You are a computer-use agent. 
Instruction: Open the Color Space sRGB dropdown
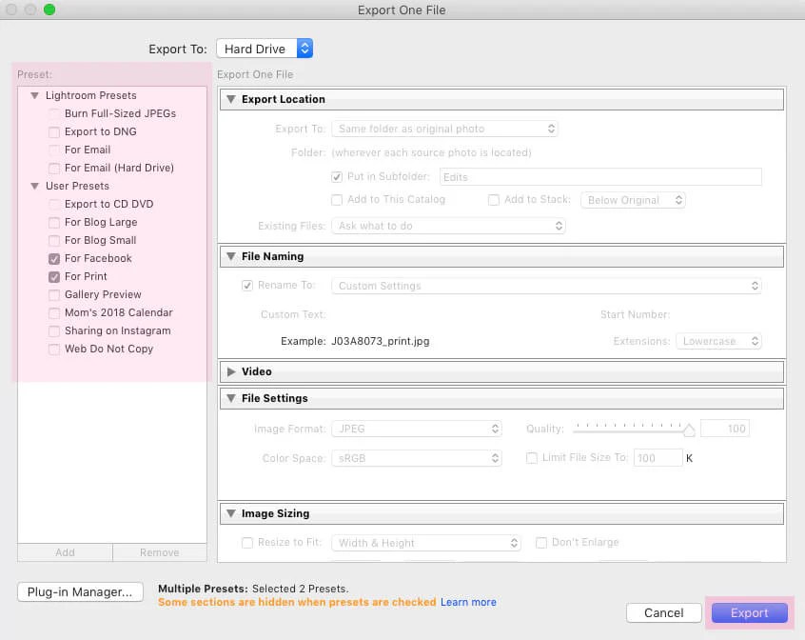click(x=417, y=458)
